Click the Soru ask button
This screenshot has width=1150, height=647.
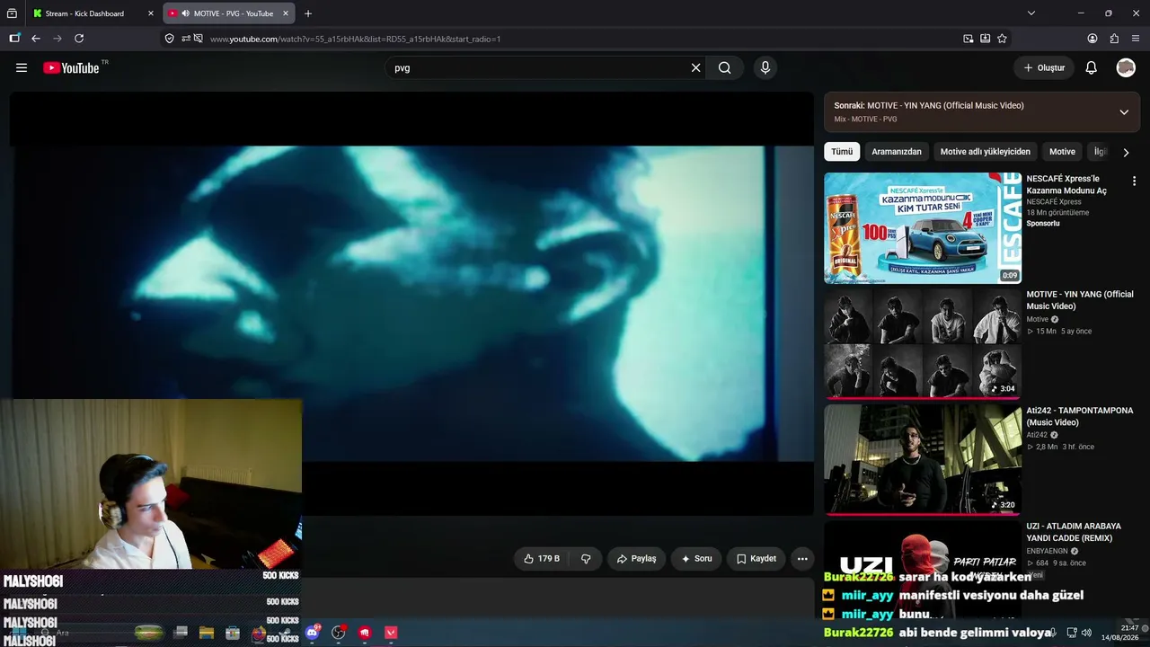pyautogui.click(x=696, y=559)
